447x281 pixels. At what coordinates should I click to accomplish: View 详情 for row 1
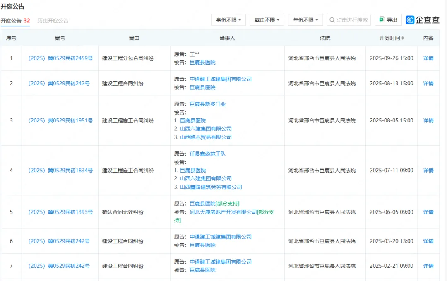(x=428, y=58)
